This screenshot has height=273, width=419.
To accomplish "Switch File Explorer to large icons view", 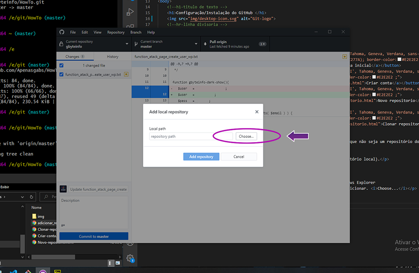I will coord(118,263).
